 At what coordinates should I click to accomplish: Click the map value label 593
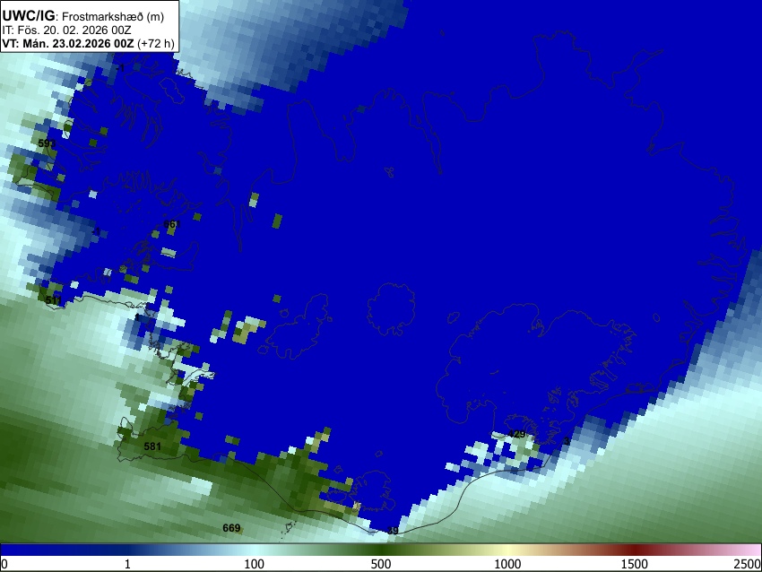point(47,143)
